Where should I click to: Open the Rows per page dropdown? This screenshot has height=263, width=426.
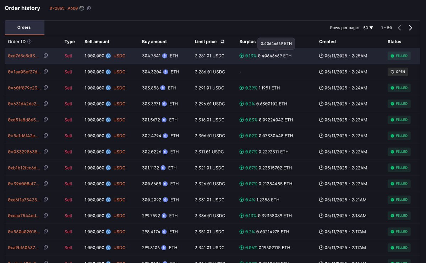point(368,28)
